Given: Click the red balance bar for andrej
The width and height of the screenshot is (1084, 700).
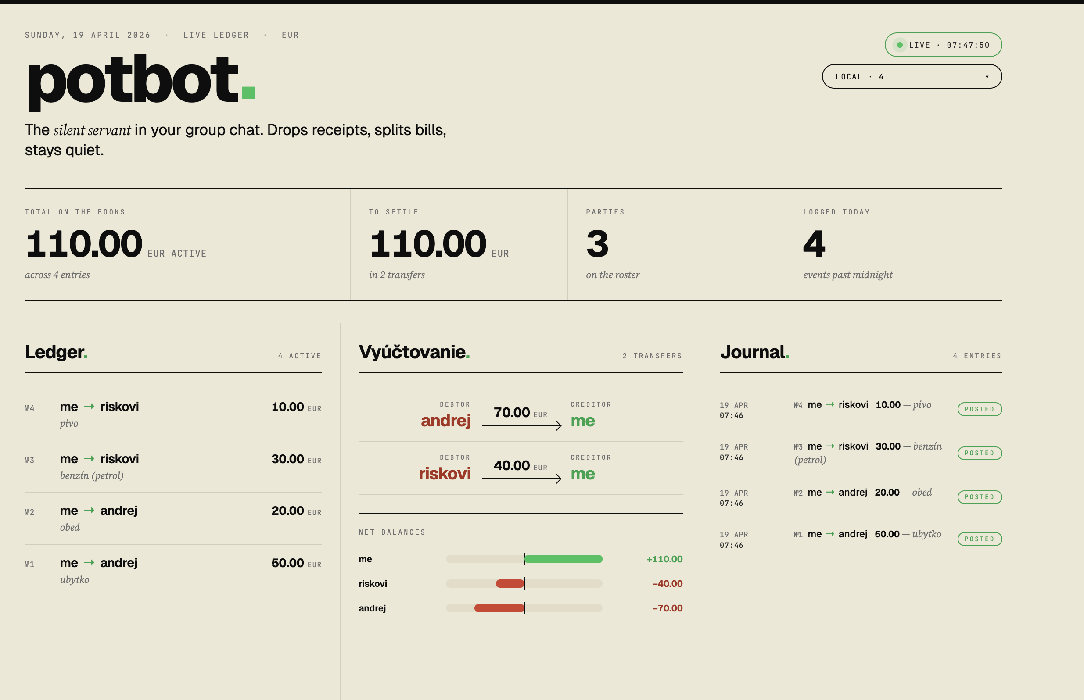Looking at the screenshot, I should coord(499,608).
